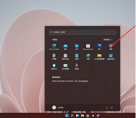136x118 pixels.
Task: Launch the Mail (邮件) app
Action: pyautogui.click(x=65, y=47)
